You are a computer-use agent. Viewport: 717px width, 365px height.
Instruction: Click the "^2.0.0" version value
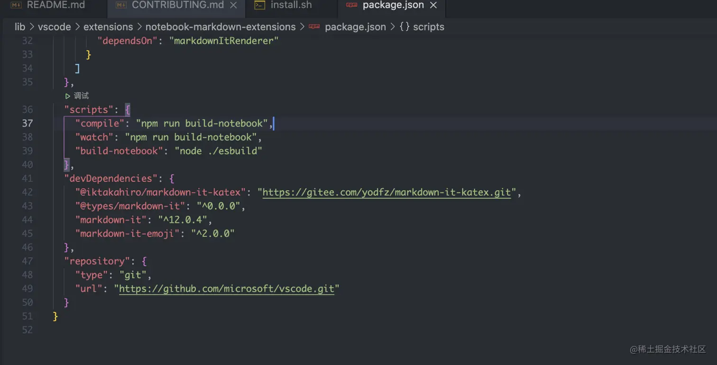tap(213, 234)
